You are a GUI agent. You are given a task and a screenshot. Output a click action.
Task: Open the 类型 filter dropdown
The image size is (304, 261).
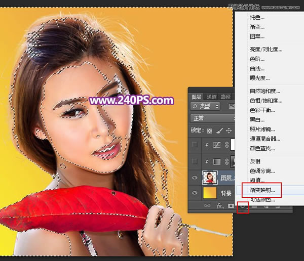[205, 106]
